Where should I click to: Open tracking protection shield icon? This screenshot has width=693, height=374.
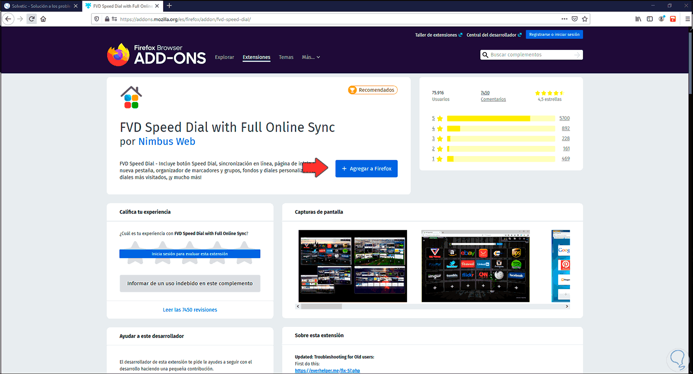(97, 19)
